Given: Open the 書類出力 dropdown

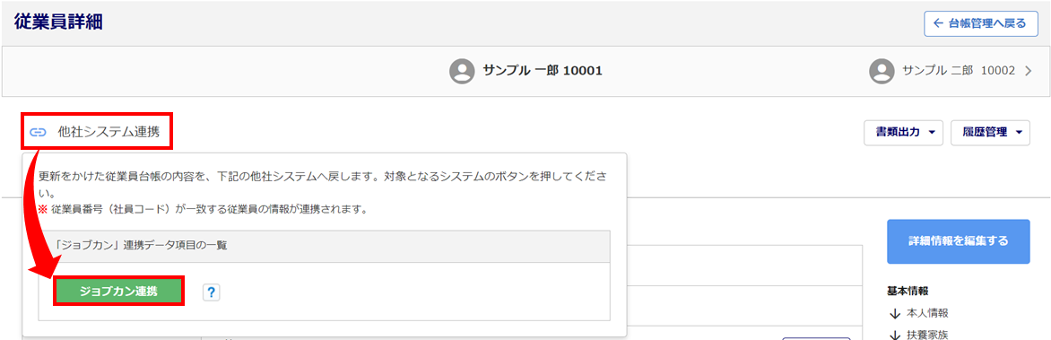Looking at the screenshot, I should pyautogui.click(x=904, y=132).
